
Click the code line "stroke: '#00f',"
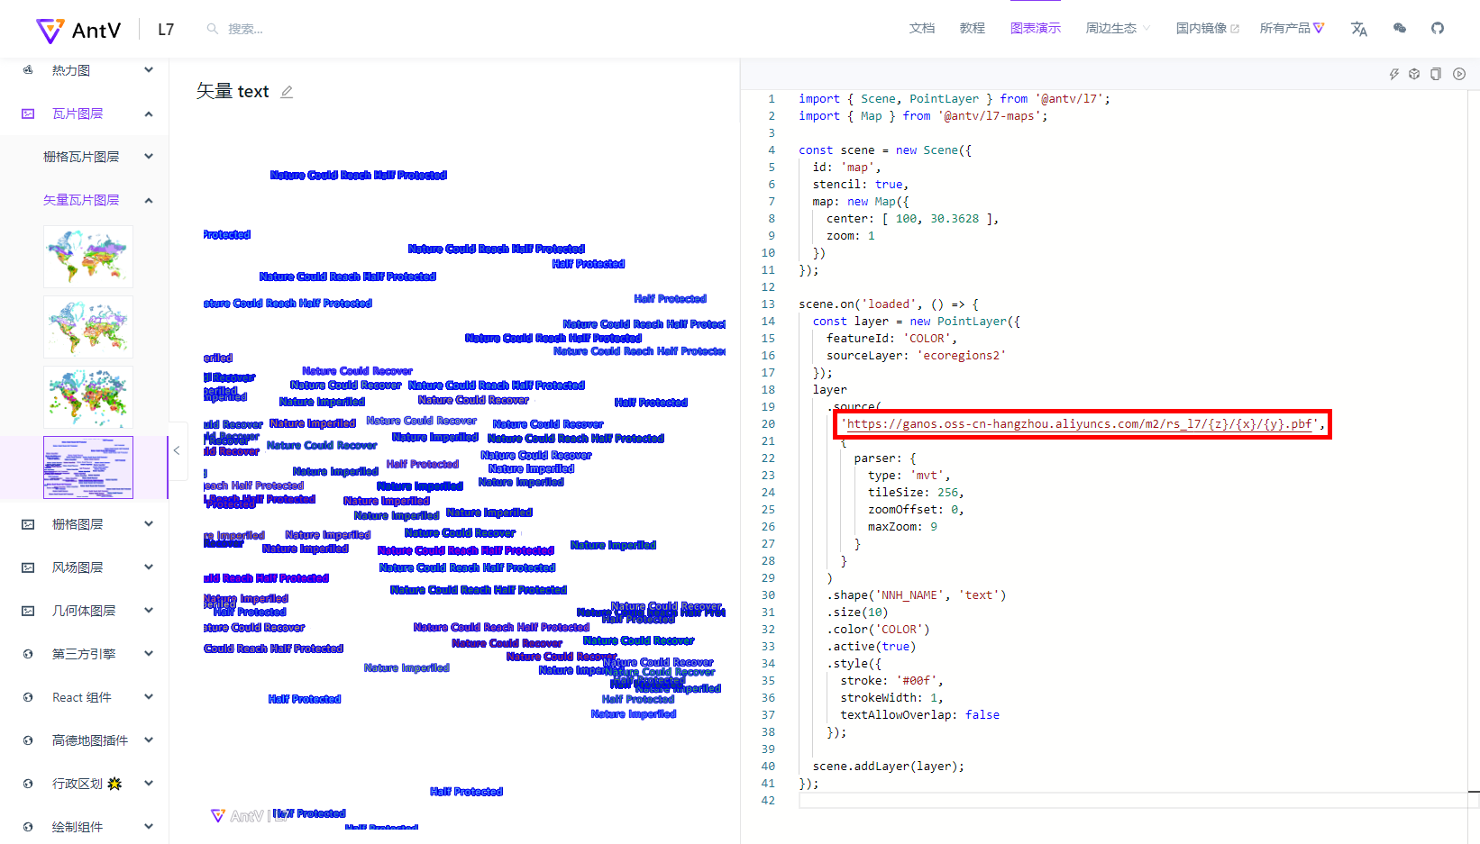pos(891,681)
